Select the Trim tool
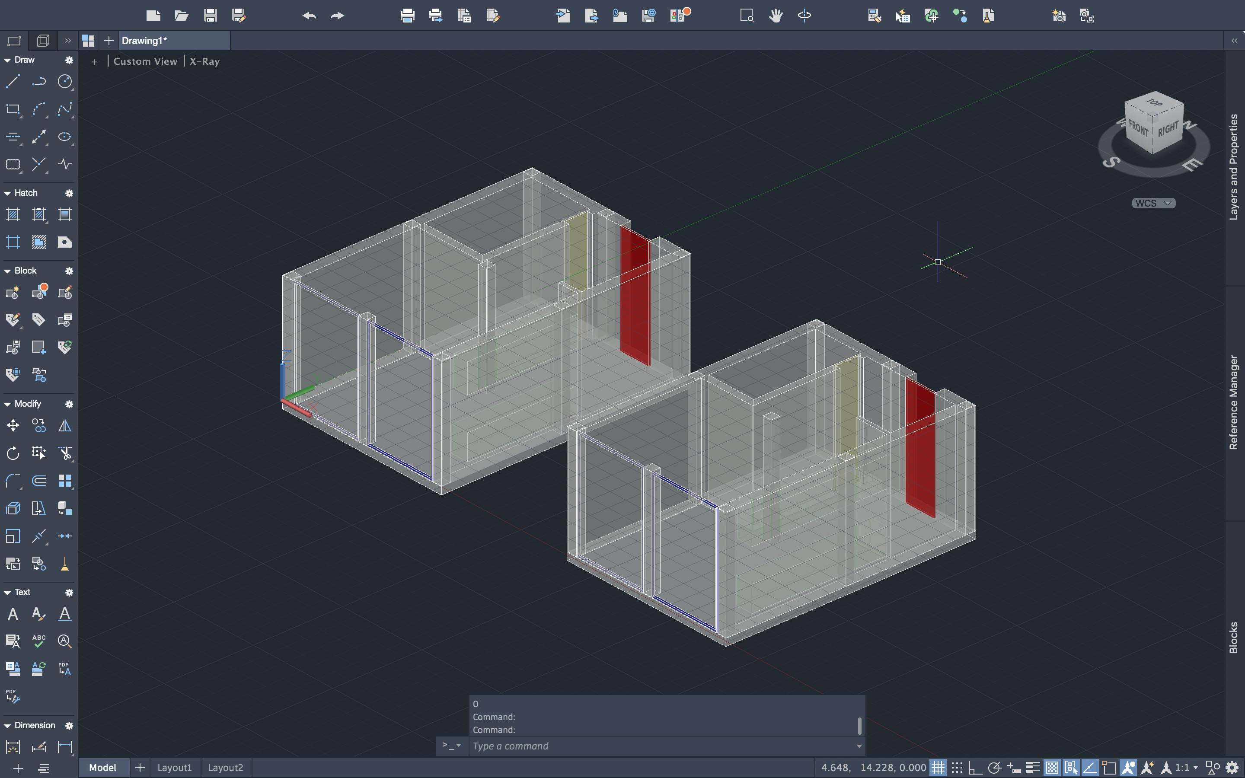The image size is (1245, 778). click(65, 453)
